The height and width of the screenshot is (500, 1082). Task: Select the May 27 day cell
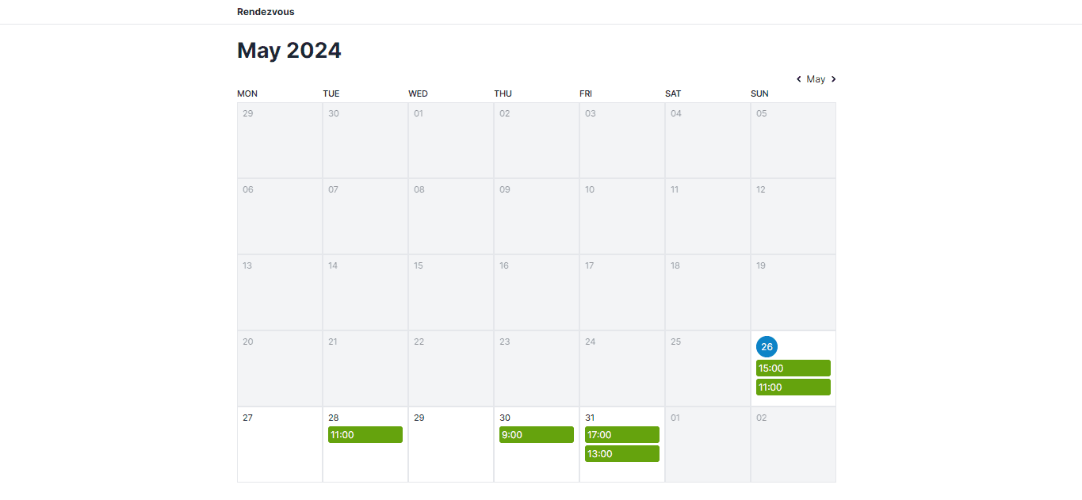[x=280, y=445]
